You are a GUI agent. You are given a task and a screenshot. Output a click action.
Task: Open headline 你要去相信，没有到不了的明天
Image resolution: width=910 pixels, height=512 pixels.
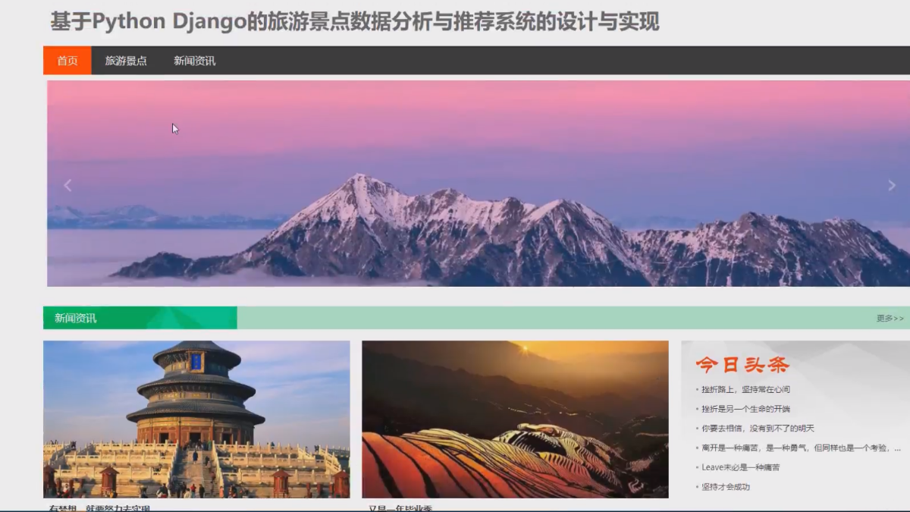(x=758, y=429)
